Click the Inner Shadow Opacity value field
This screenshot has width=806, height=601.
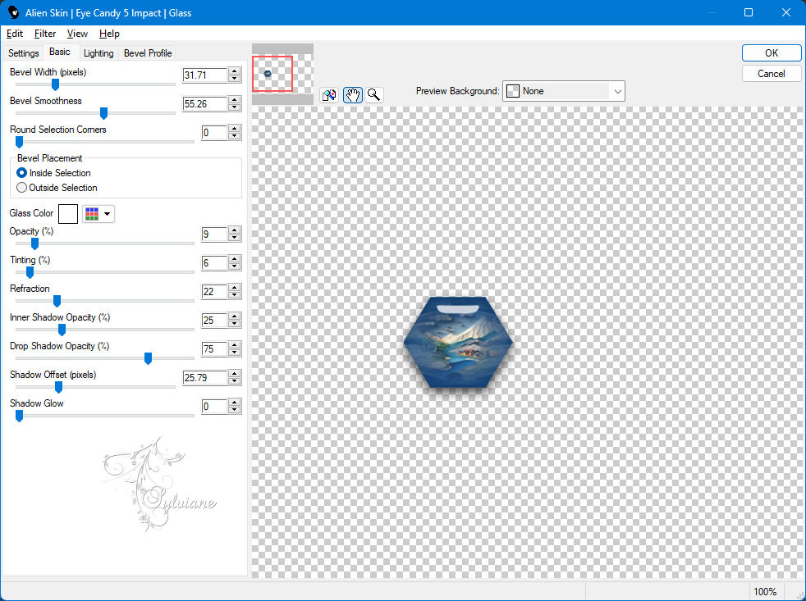coord(214,321)
